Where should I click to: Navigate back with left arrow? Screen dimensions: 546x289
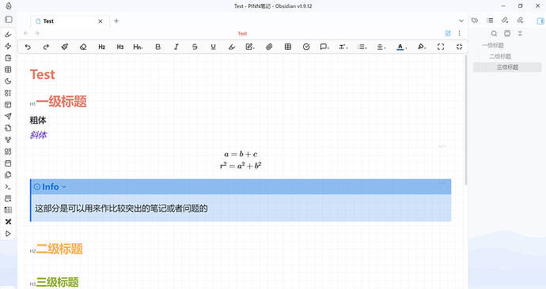pos(26,33)
